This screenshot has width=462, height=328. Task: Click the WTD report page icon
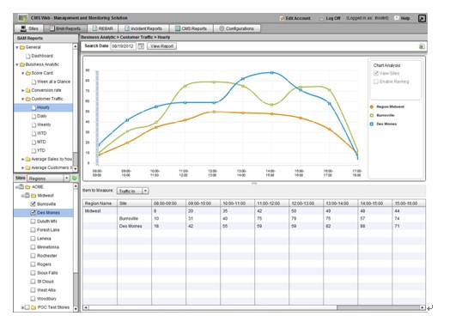pyautogui.click(x=33, y=133)
